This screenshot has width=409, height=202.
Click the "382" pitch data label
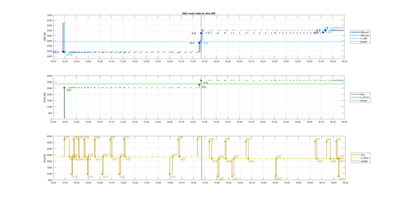[x=204, y=87]
